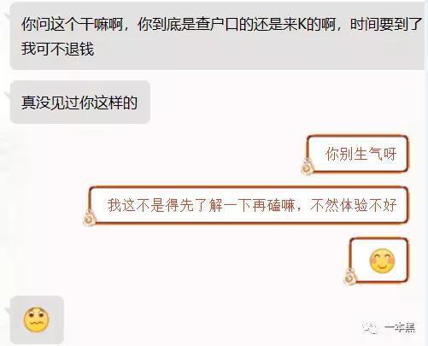Click charm decoration on 我这不是得先了解 bubble

(90, 218)
